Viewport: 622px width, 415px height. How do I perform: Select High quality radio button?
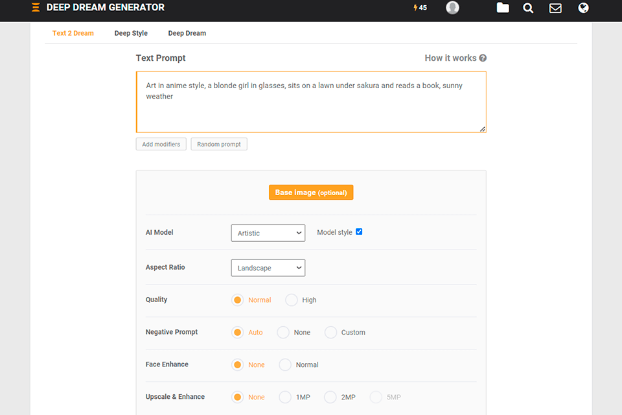coord(292,300)
